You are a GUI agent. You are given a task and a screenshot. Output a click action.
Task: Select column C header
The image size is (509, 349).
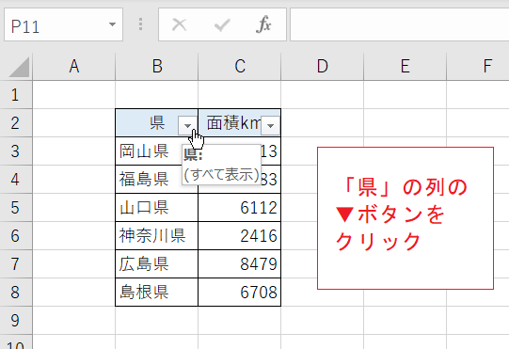coord(240,67)
